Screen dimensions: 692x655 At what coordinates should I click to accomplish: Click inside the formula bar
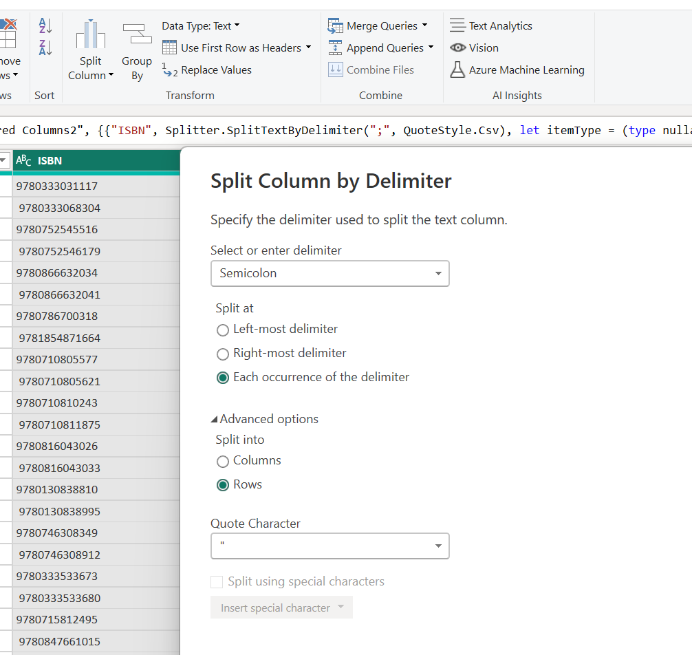click(x=346, y=130)
